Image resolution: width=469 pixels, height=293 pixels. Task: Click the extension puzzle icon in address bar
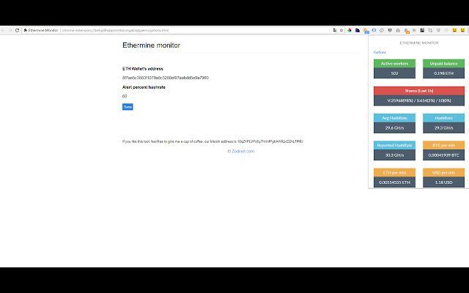[26, 30]
